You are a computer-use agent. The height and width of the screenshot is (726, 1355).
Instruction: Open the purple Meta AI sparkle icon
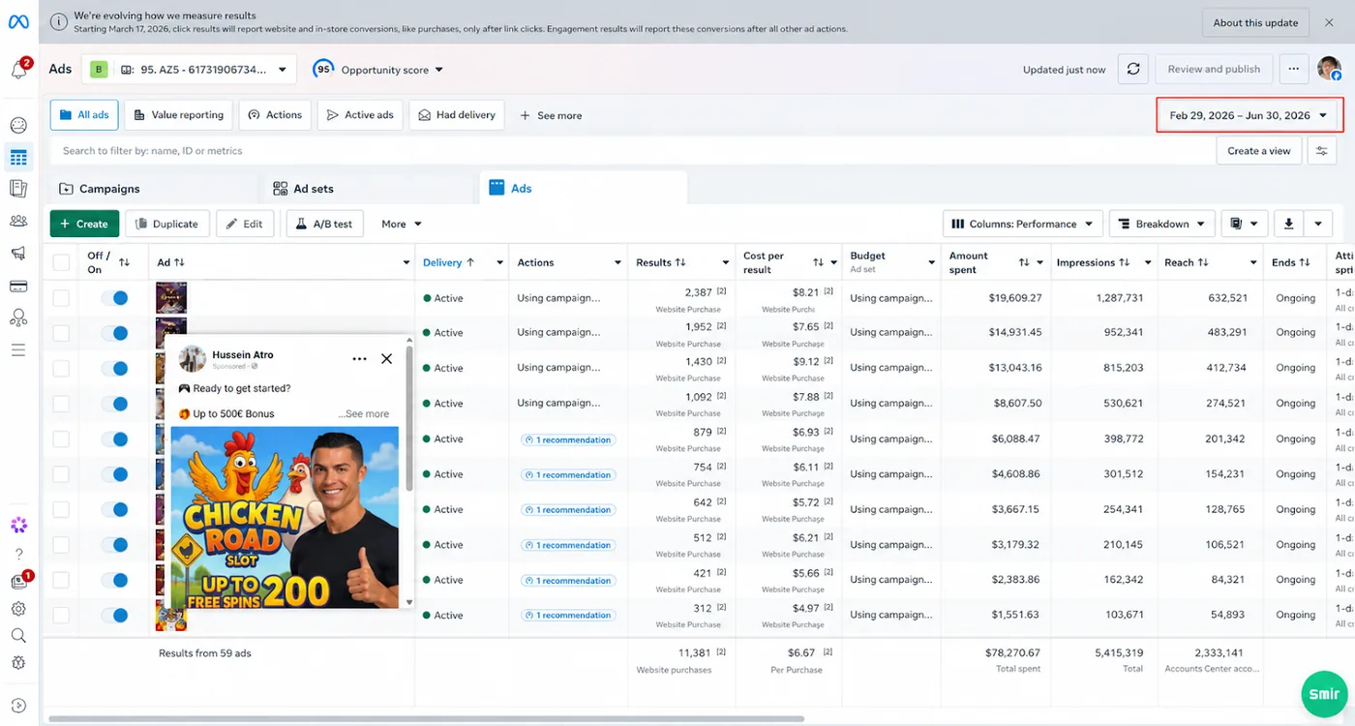click(x=18, y=526)
